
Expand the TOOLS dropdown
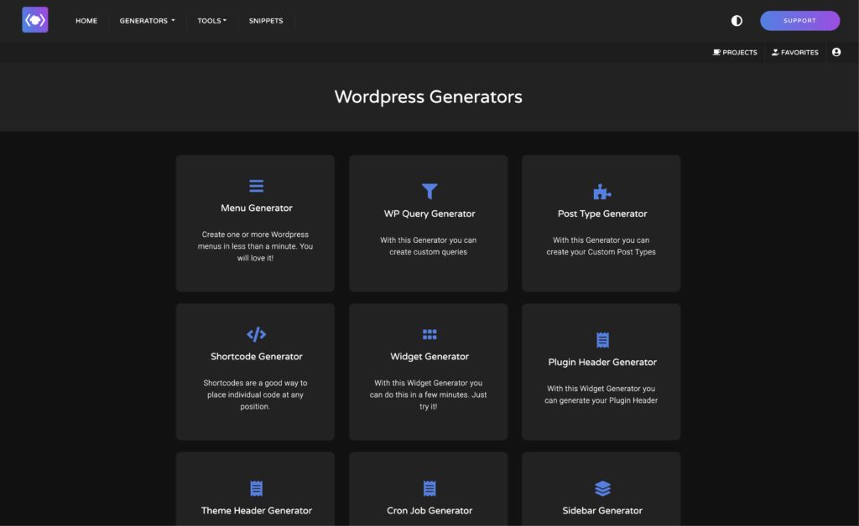pos(211,20)
